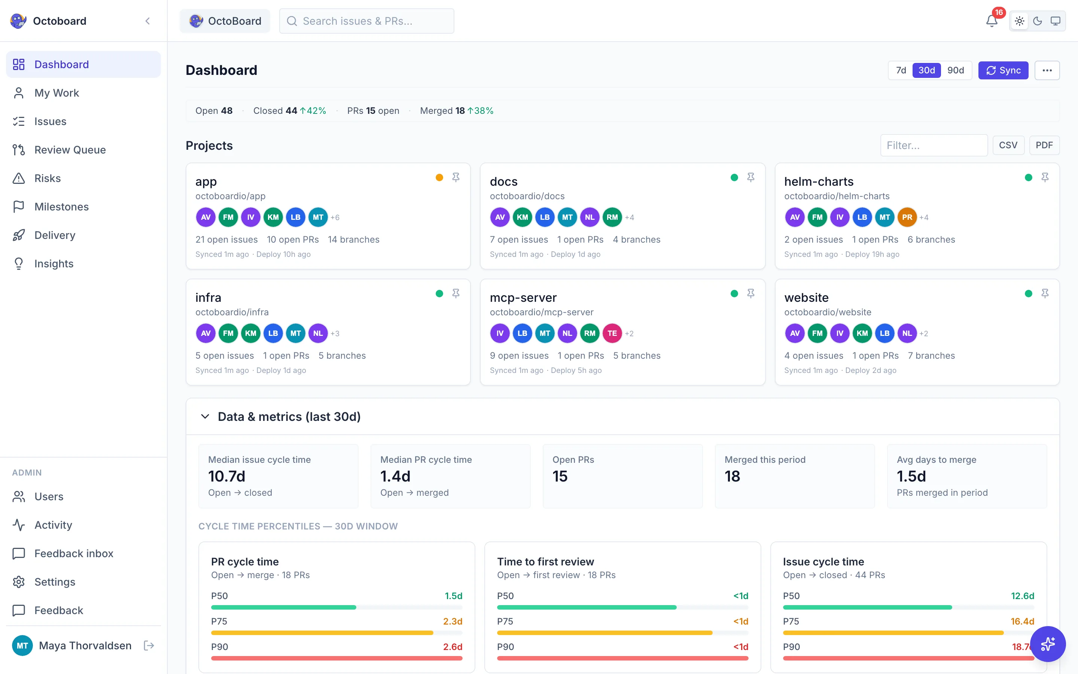Open the notifications bell
This screenshot has width=1078, height=674.
[x=991, y=21]
